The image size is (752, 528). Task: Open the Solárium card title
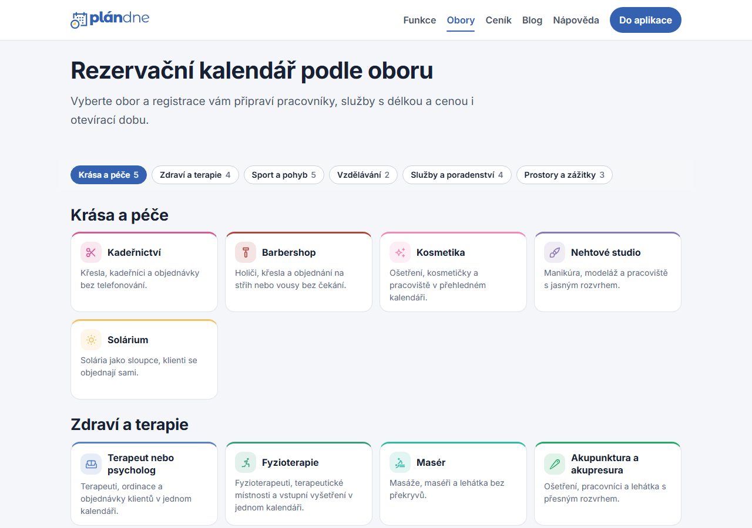click(x=127, y=340)
